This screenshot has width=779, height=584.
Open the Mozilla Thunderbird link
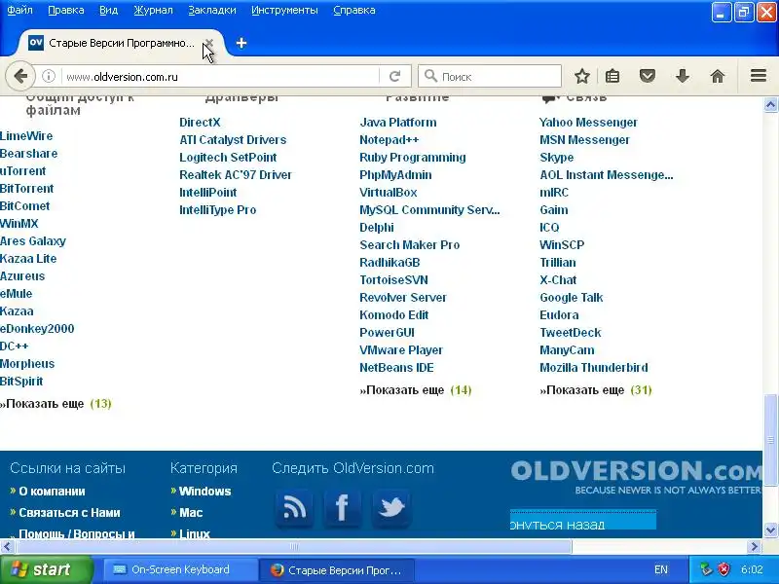[594, 368]
